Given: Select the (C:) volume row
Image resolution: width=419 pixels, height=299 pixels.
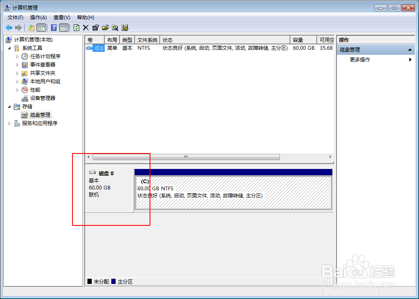Looking at the screenshot, I should [209, 48].
